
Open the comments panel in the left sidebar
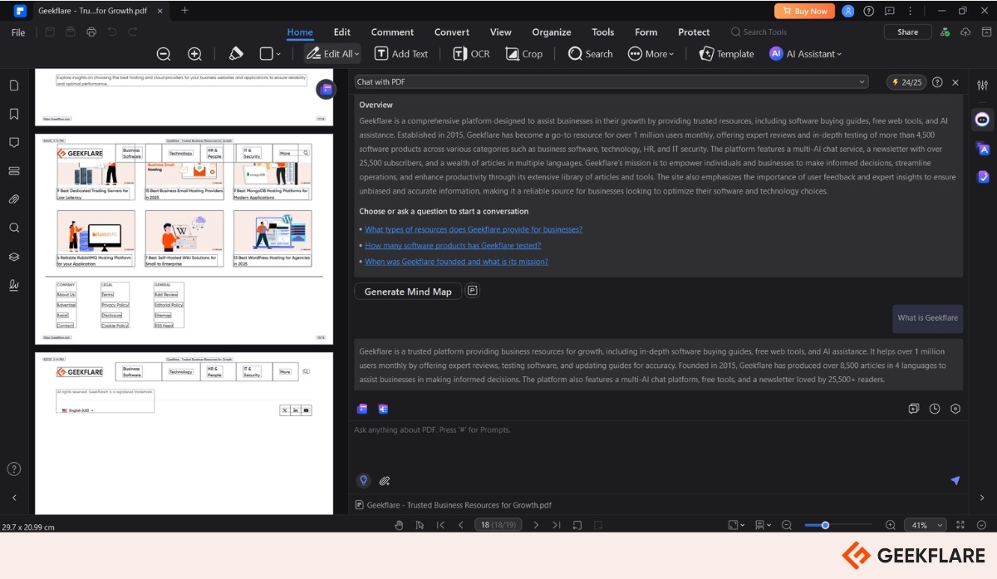pos(14,142)
